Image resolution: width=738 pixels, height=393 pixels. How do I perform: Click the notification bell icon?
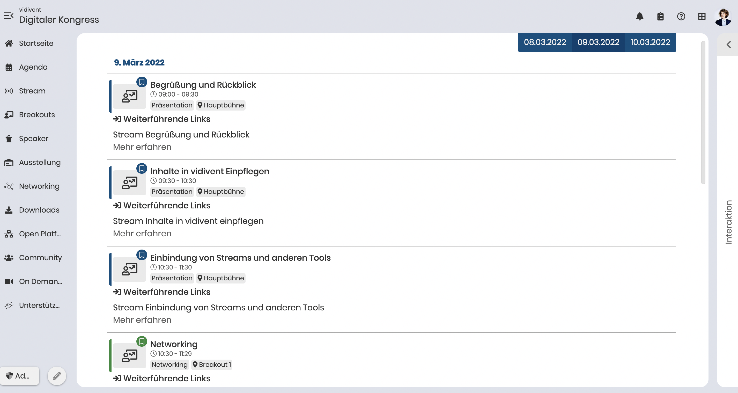(639, 17)
